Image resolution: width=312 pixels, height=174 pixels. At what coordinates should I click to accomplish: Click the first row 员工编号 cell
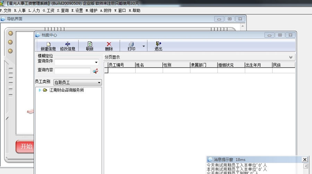[x=122, y=70]
